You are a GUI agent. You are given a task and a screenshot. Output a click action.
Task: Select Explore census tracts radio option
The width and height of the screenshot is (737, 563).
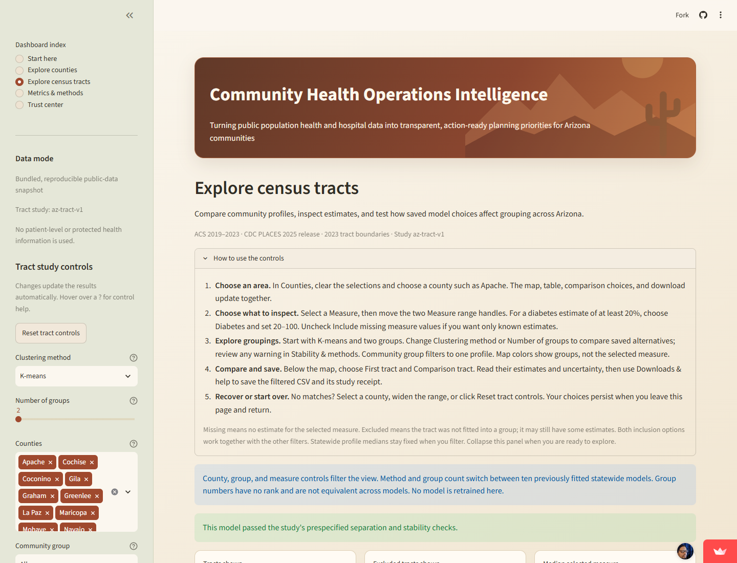(x=53, y=82)
